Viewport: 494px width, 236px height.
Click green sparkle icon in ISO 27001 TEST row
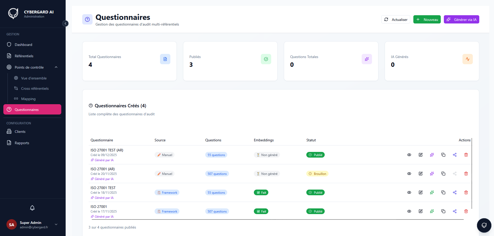(432, 192)
